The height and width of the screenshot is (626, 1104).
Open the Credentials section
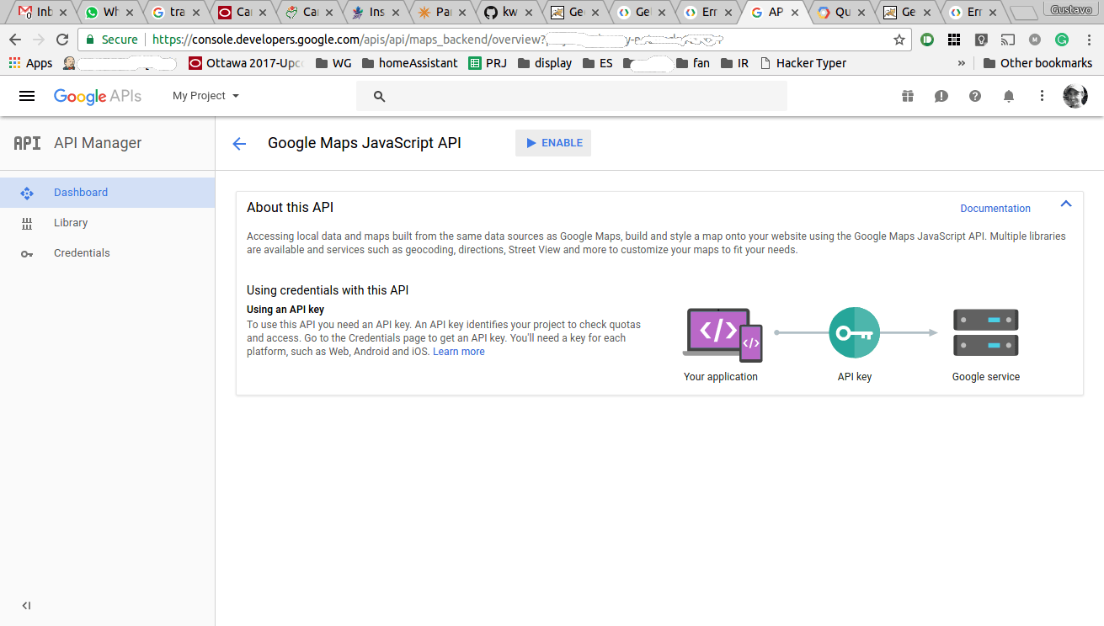(108, 253)
